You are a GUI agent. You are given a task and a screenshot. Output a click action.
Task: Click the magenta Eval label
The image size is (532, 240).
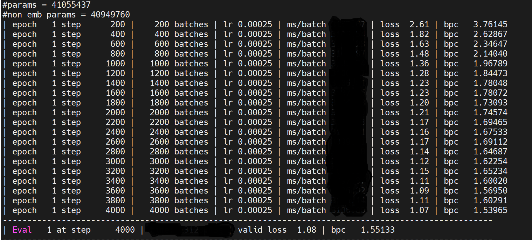22,230
